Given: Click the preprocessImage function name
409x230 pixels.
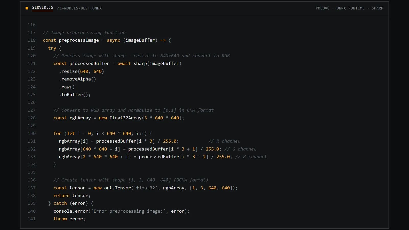Looking at the screenshot, I should (79, 40).
